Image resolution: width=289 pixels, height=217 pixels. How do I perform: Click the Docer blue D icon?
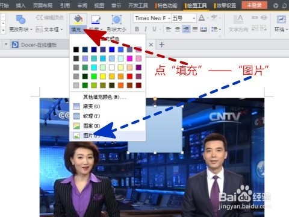click(15, 45)
